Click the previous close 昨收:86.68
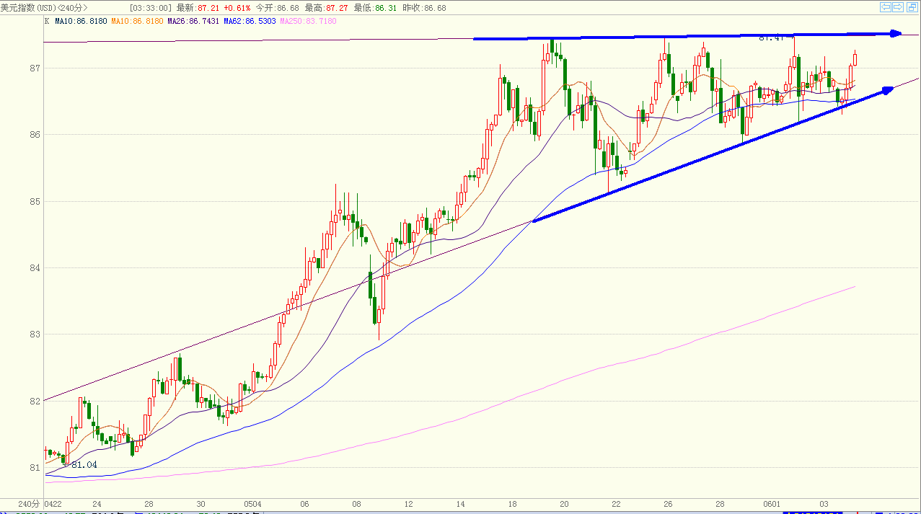 tap(424, 8)
